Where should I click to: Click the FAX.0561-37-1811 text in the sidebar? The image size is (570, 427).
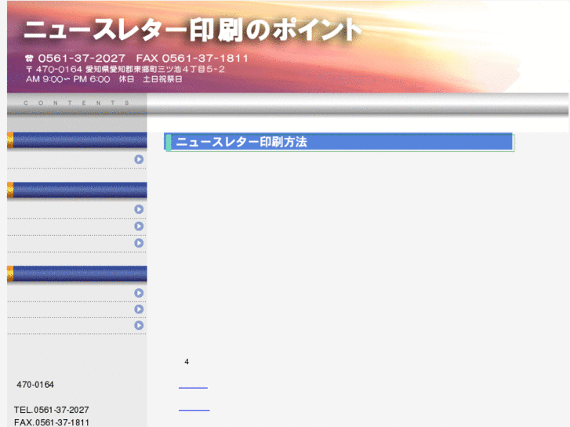(52, 422)
